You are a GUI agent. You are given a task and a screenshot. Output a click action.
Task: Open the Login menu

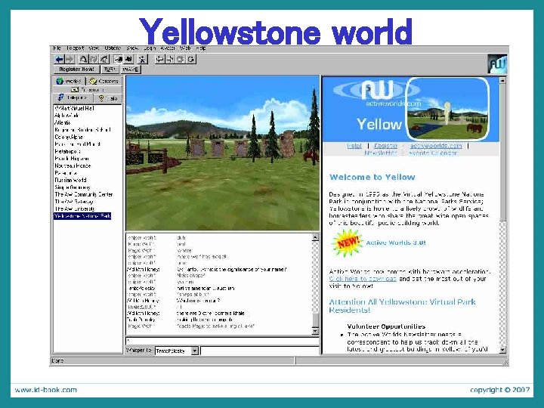[x=150, y=48]
